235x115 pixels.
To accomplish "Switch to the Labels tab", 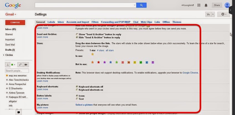I will [51, 22].
